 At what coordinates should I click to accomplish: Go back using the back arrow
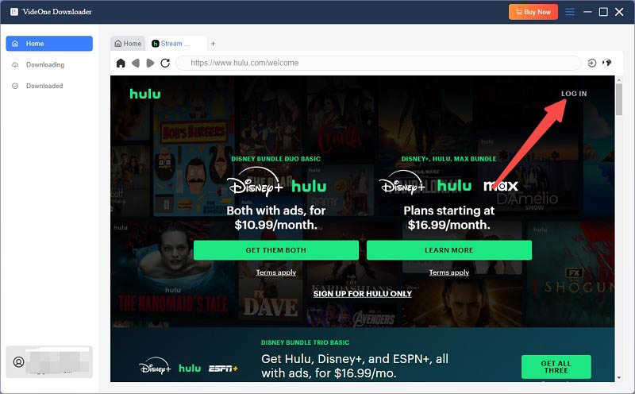click(x=136, y=63)
